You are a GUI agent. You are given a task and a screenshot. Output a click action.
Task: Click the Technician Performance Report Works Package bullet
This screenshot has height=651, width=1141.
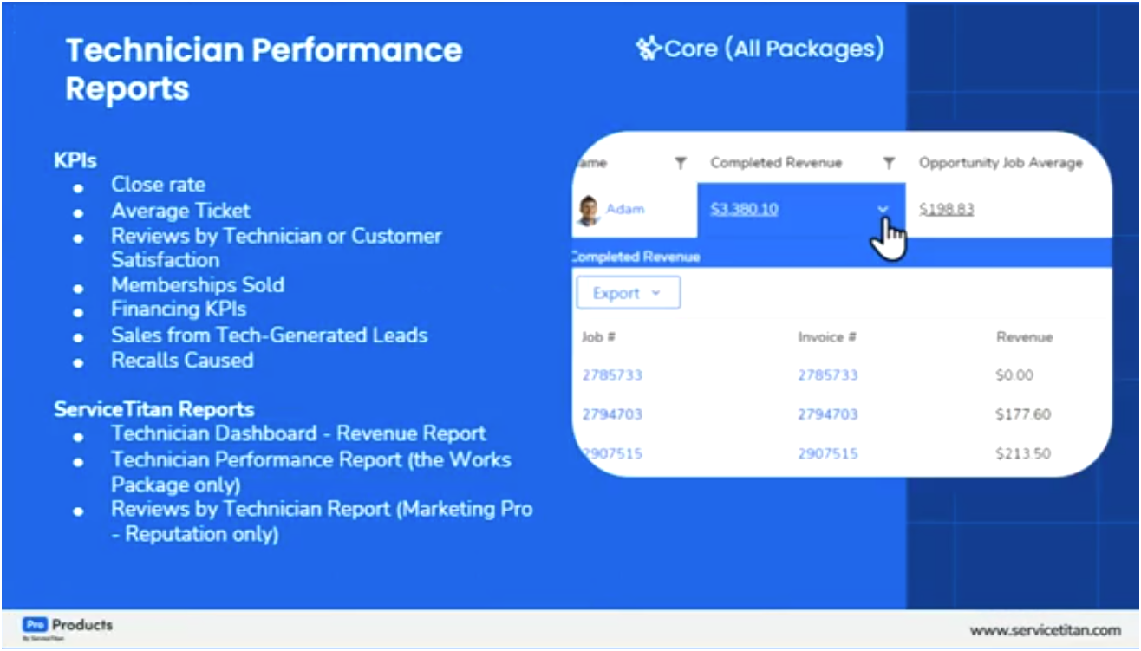pos(311,472)
